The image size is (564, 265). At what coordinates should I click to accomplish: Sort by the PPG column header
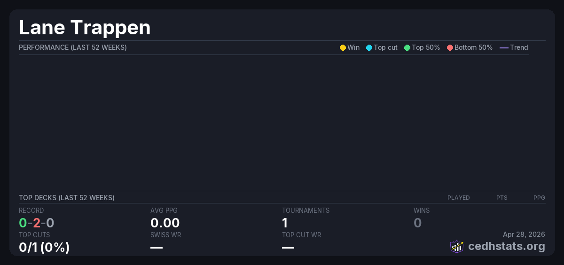click(x=539, y=198)
